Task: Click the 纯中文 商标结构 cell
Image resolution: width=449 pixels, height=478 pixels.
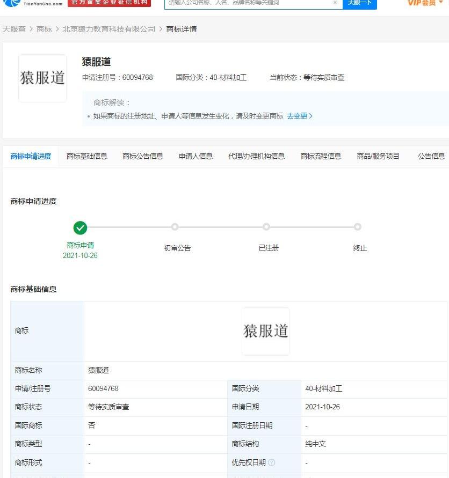Action: pyautogui.click(x=374, y=444)
